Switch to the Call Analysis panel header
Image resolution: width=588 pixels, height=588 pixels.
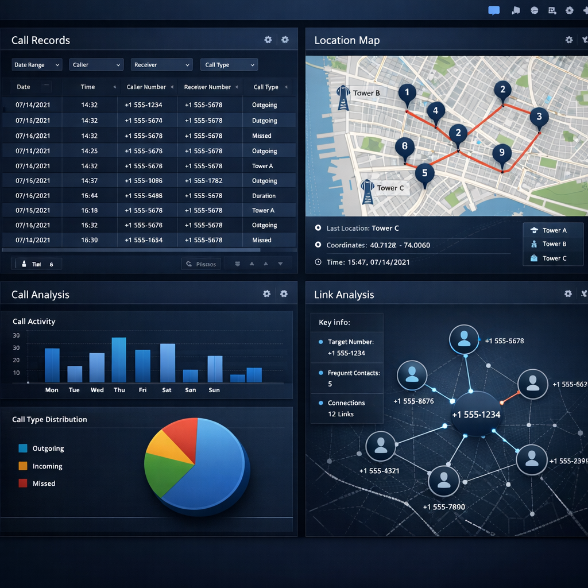(x=40, y=294)
